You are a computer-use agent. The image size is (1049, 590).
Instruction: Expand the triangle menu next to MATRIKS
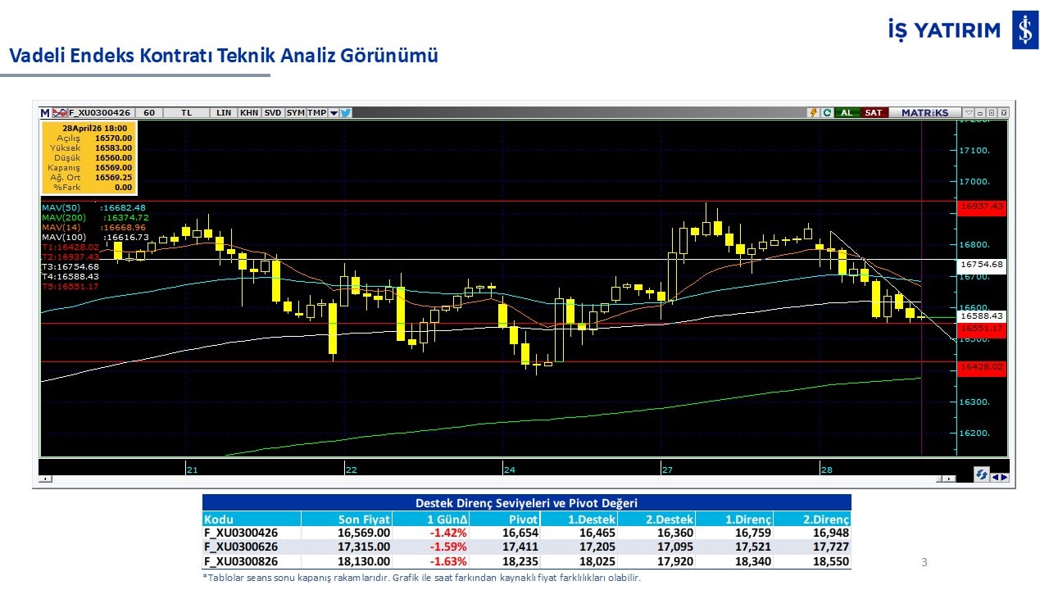pos(969,112)
